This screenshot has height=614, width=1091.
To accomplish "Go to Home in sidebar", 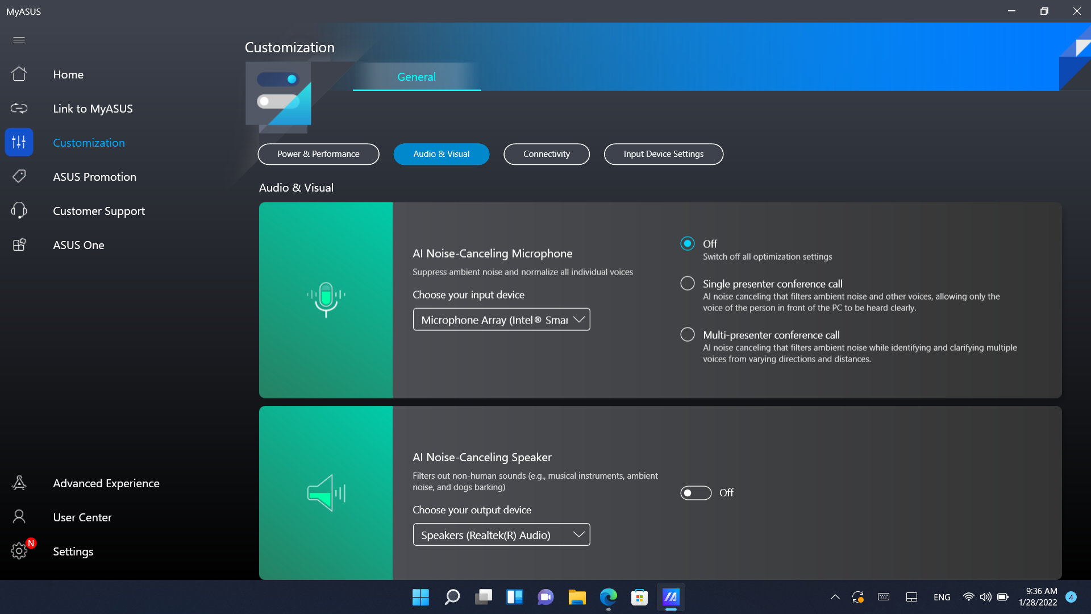I will point(68,74).
